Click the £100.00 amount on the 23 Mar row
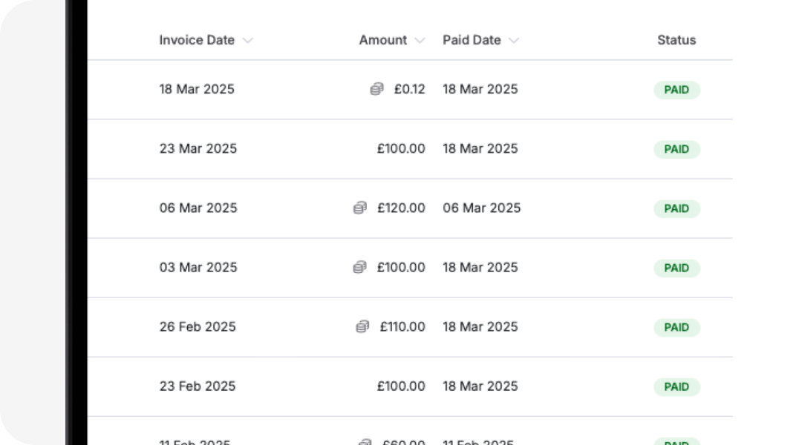Image resolution: width=802 pixels, height=445 pixels. [x=402, y=148]
